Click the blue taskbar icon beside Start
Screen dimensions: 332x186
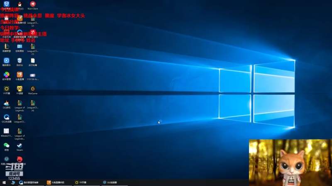coord(13,183)
